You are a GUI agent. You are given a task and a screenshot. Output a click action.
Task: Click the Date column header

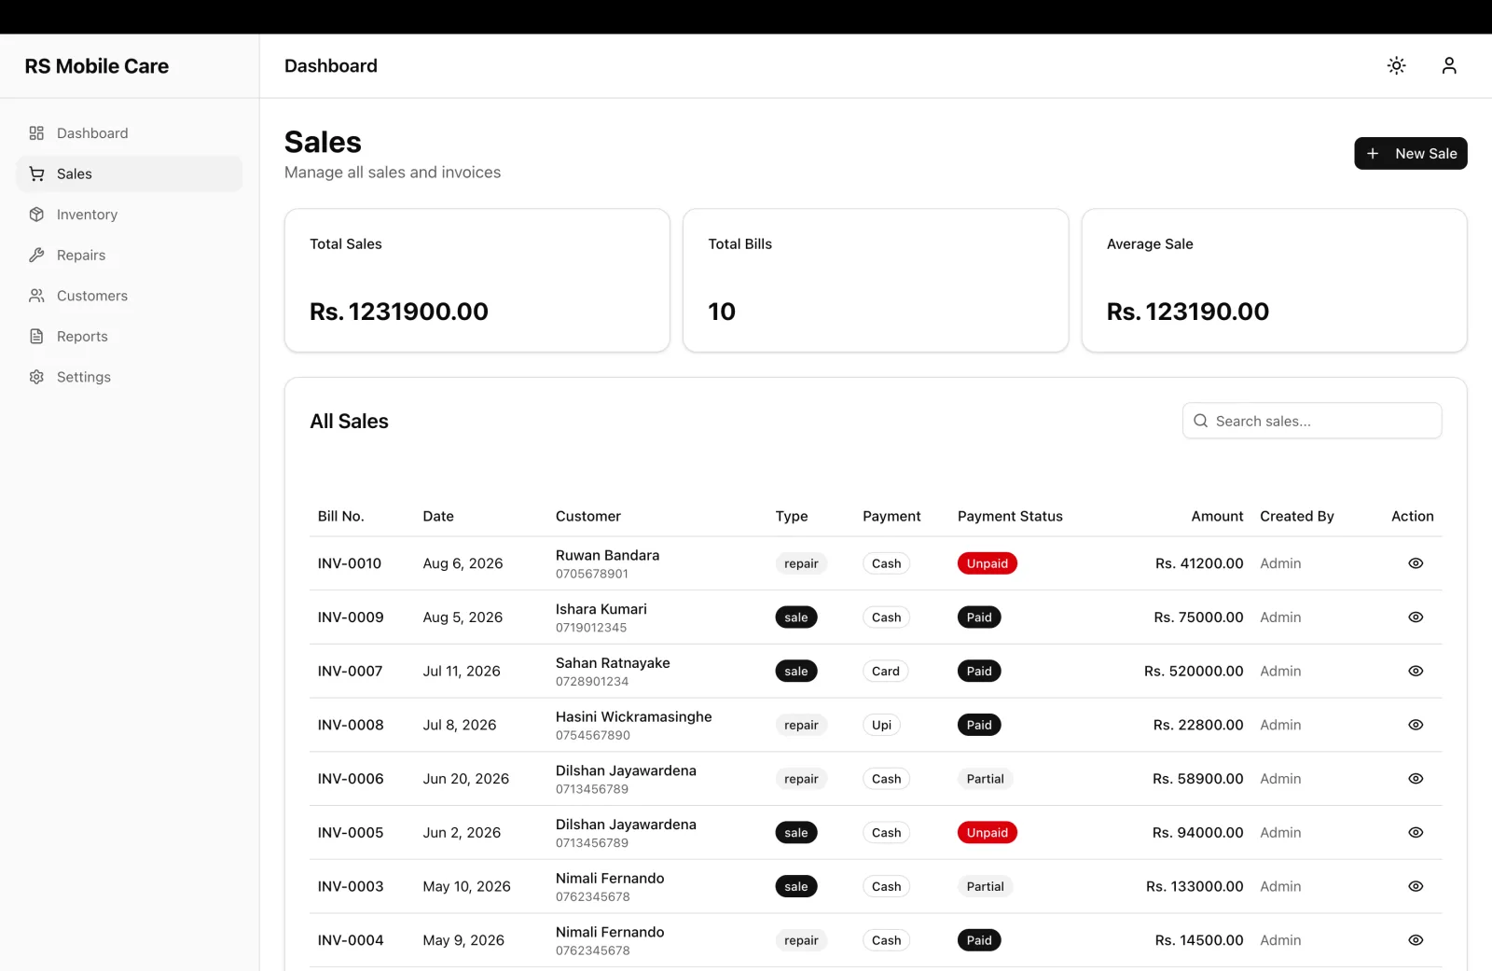pyautogui.click(x=438, y=516)
